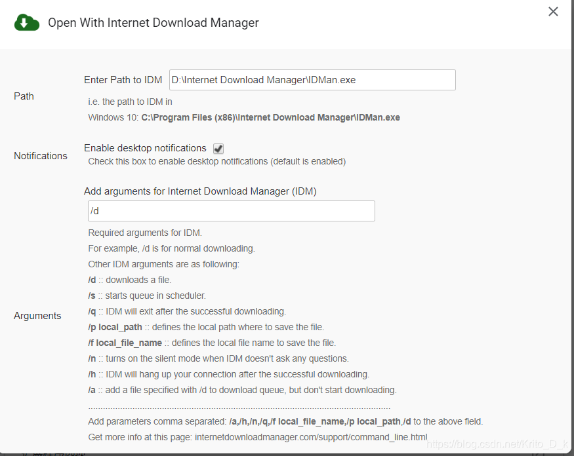Close the options dialog with X

[x=553, y=12]
